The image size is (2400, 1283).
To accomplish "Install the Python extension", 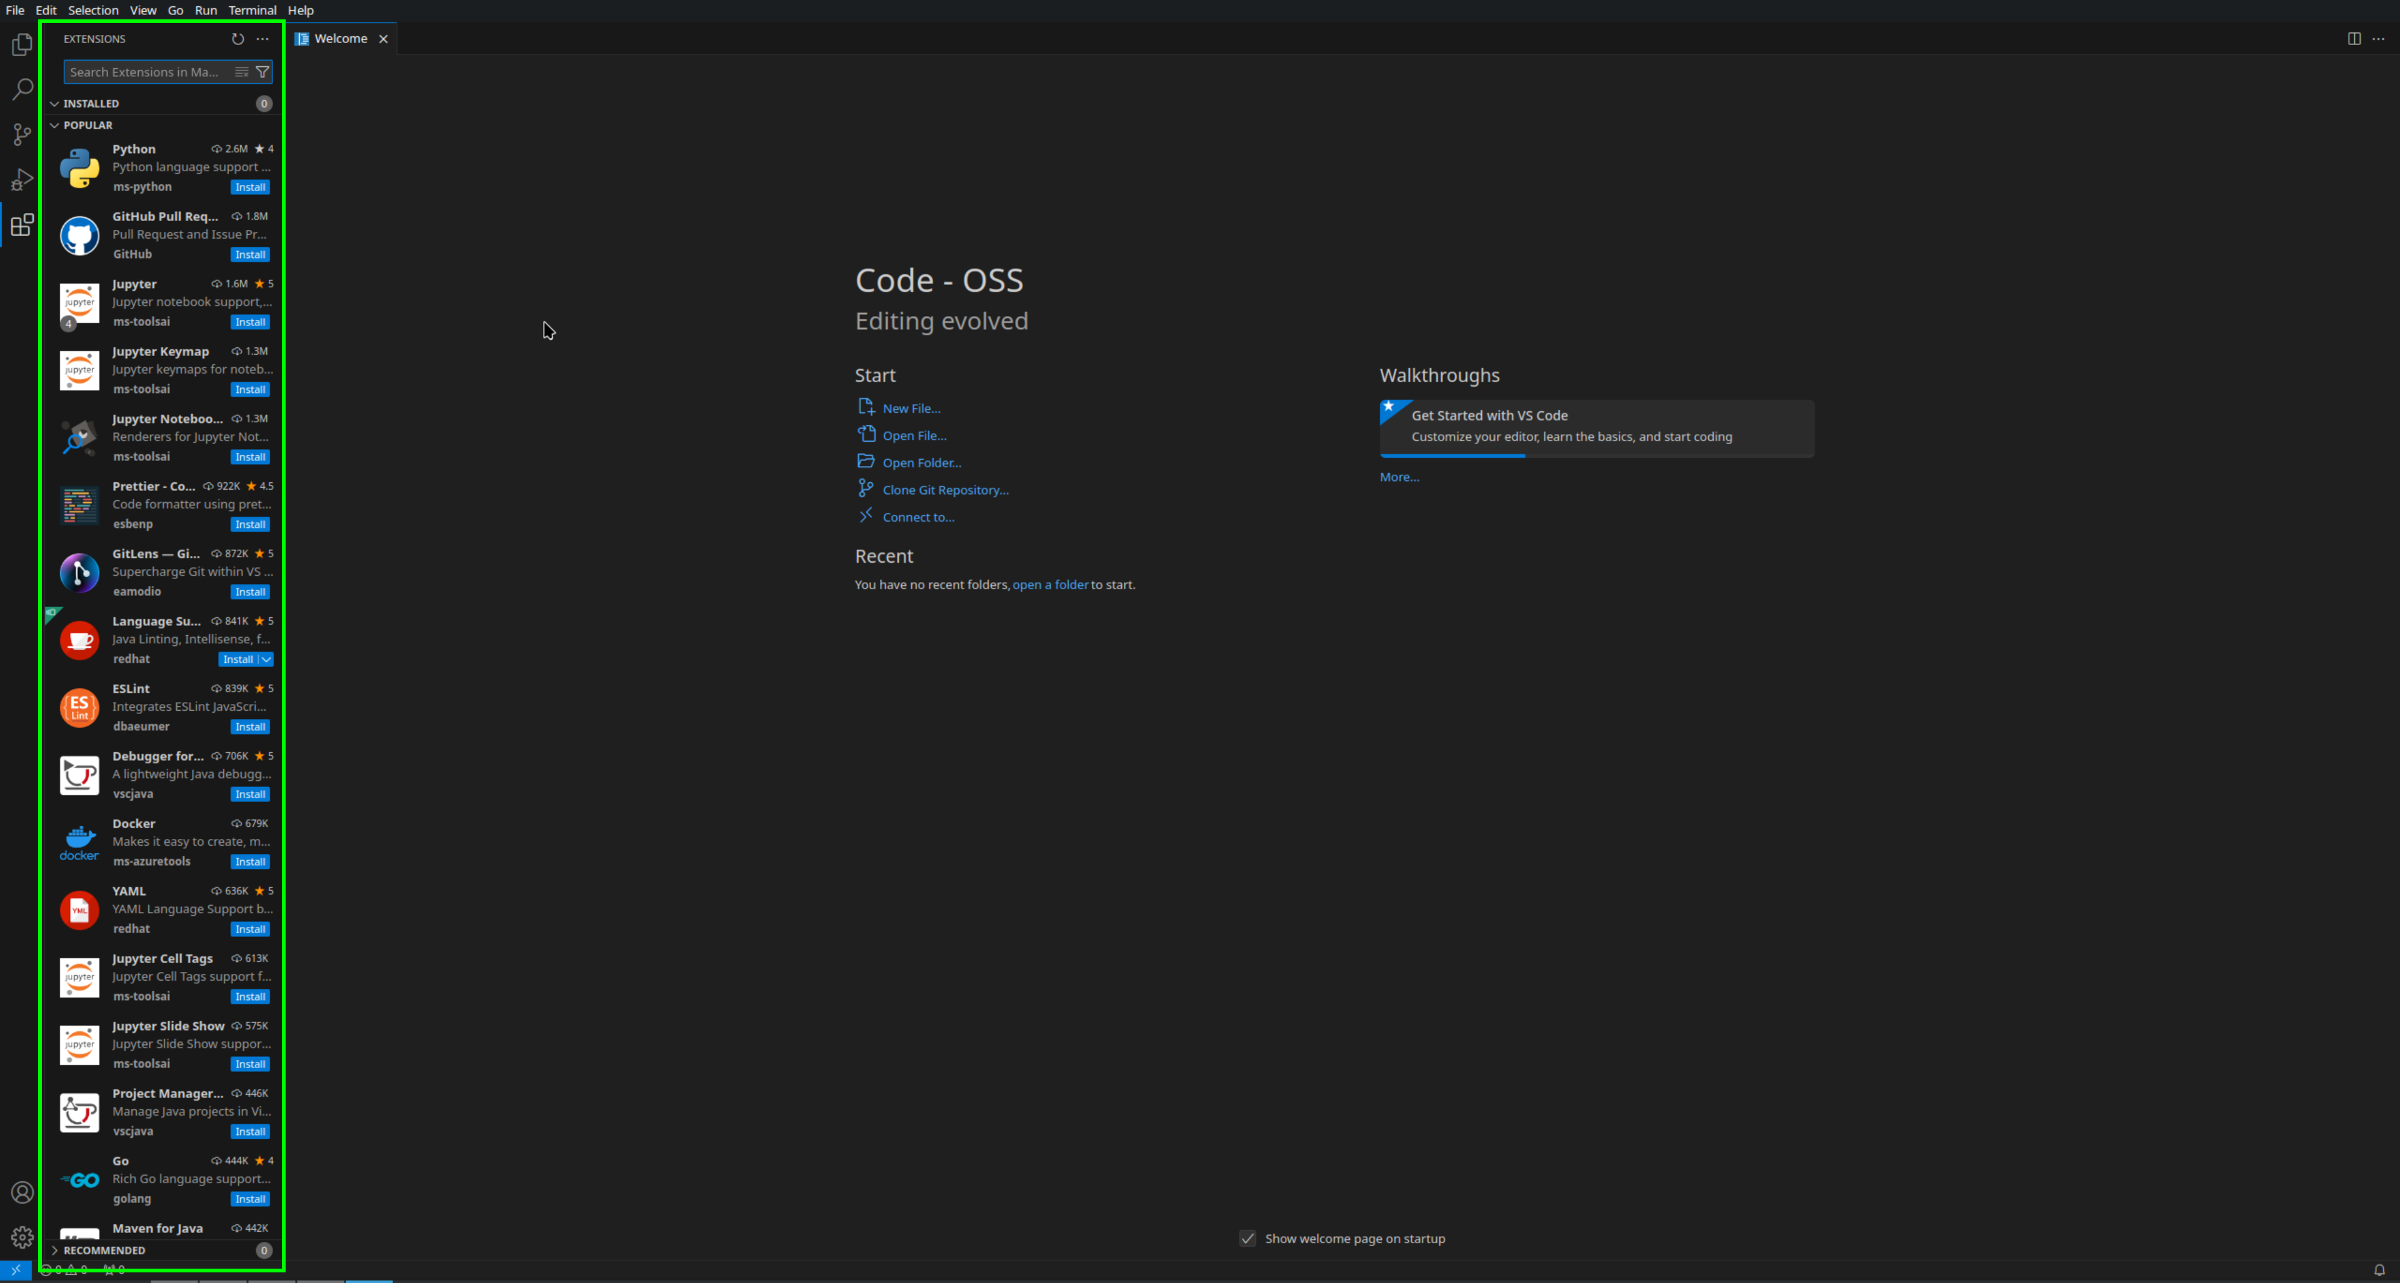I will click(x=251, y=187).
